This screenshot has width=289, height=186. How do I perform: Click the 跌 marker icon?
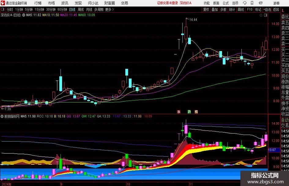coord(189,111)
